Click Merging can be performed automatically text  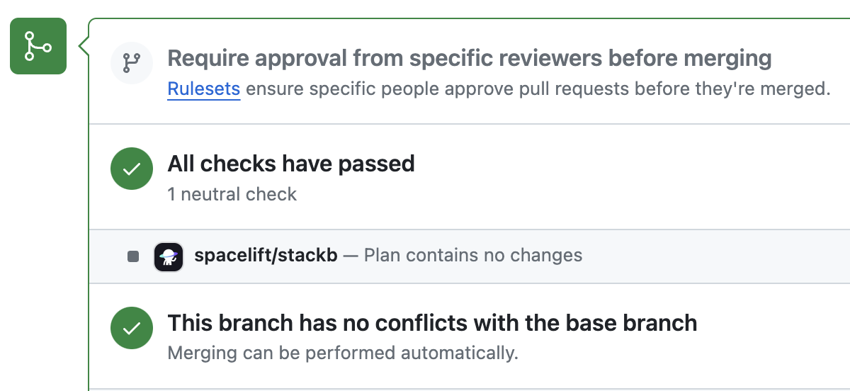tap(343, 352)
